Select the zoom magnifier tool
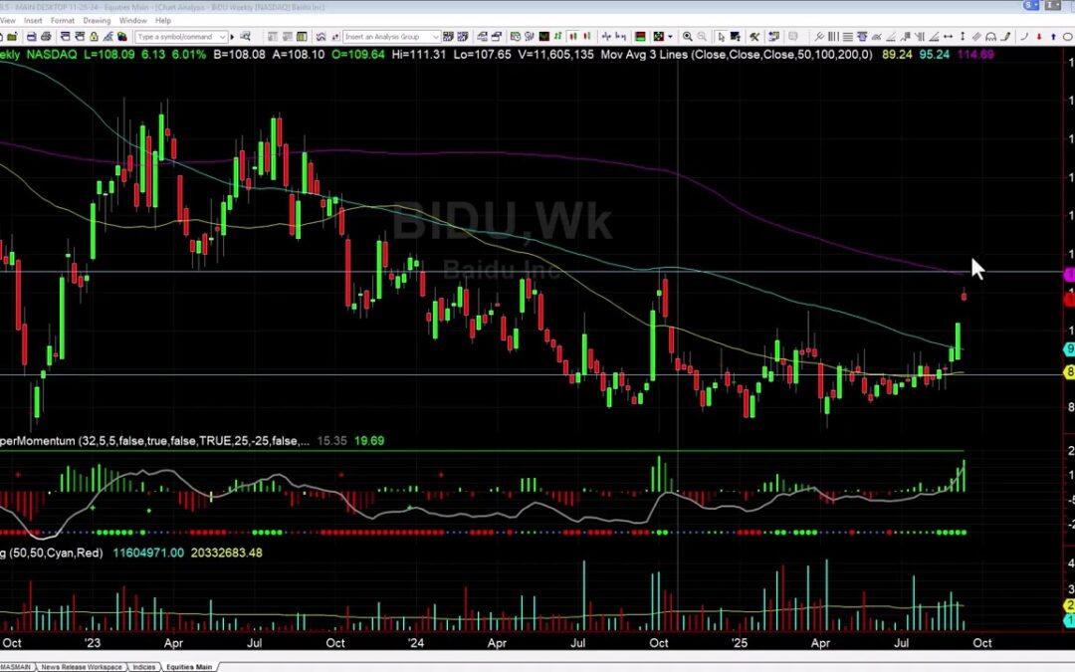1075x672 pixels. point(687,36)
